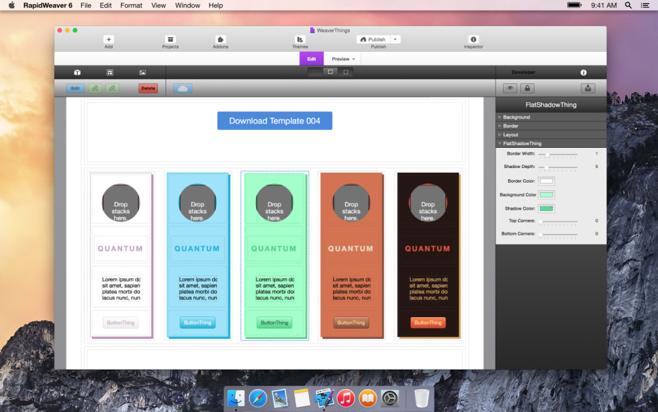Expand the Background section
This screenshot has width=658, height=412.
(551, 117)
